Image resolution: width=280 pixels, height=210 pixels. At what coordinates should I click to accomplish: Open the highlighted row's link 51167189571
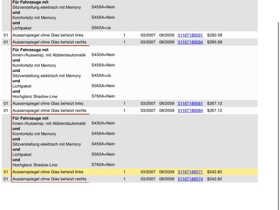[190, 172]
